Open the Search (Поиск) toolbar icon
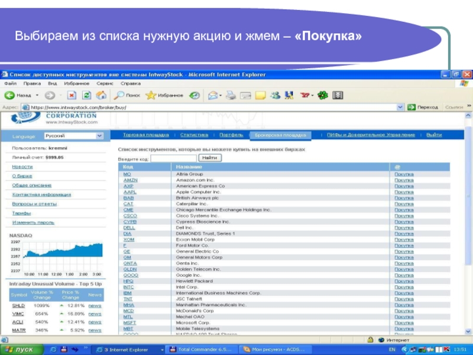 point(120,95)
